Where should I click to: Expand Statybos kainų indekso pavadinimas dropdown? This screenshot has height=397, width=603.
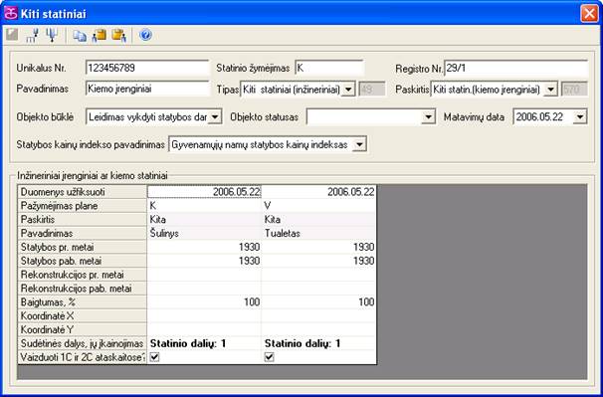pos(359,145)
